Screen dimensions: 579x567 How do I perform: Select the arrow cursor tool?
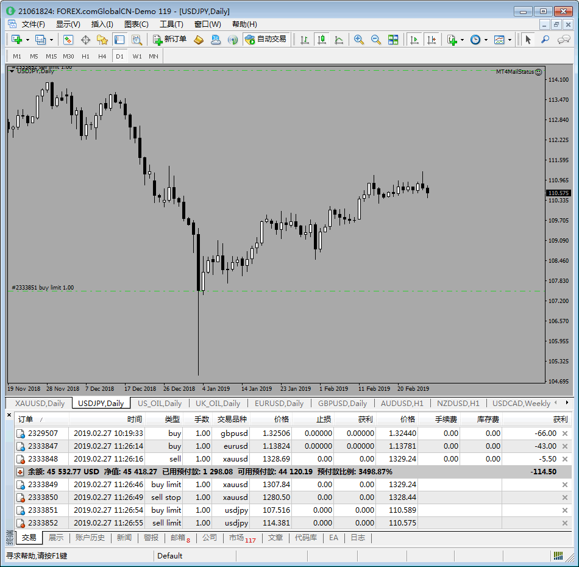528,40
